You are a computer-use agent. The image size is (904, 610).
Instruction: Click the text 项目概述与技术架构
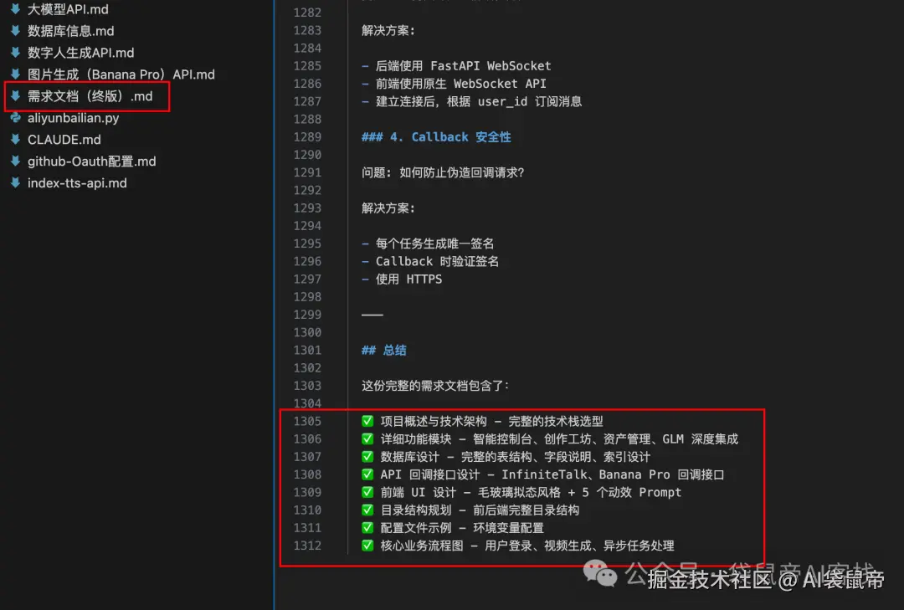click(x=434, y=422)
